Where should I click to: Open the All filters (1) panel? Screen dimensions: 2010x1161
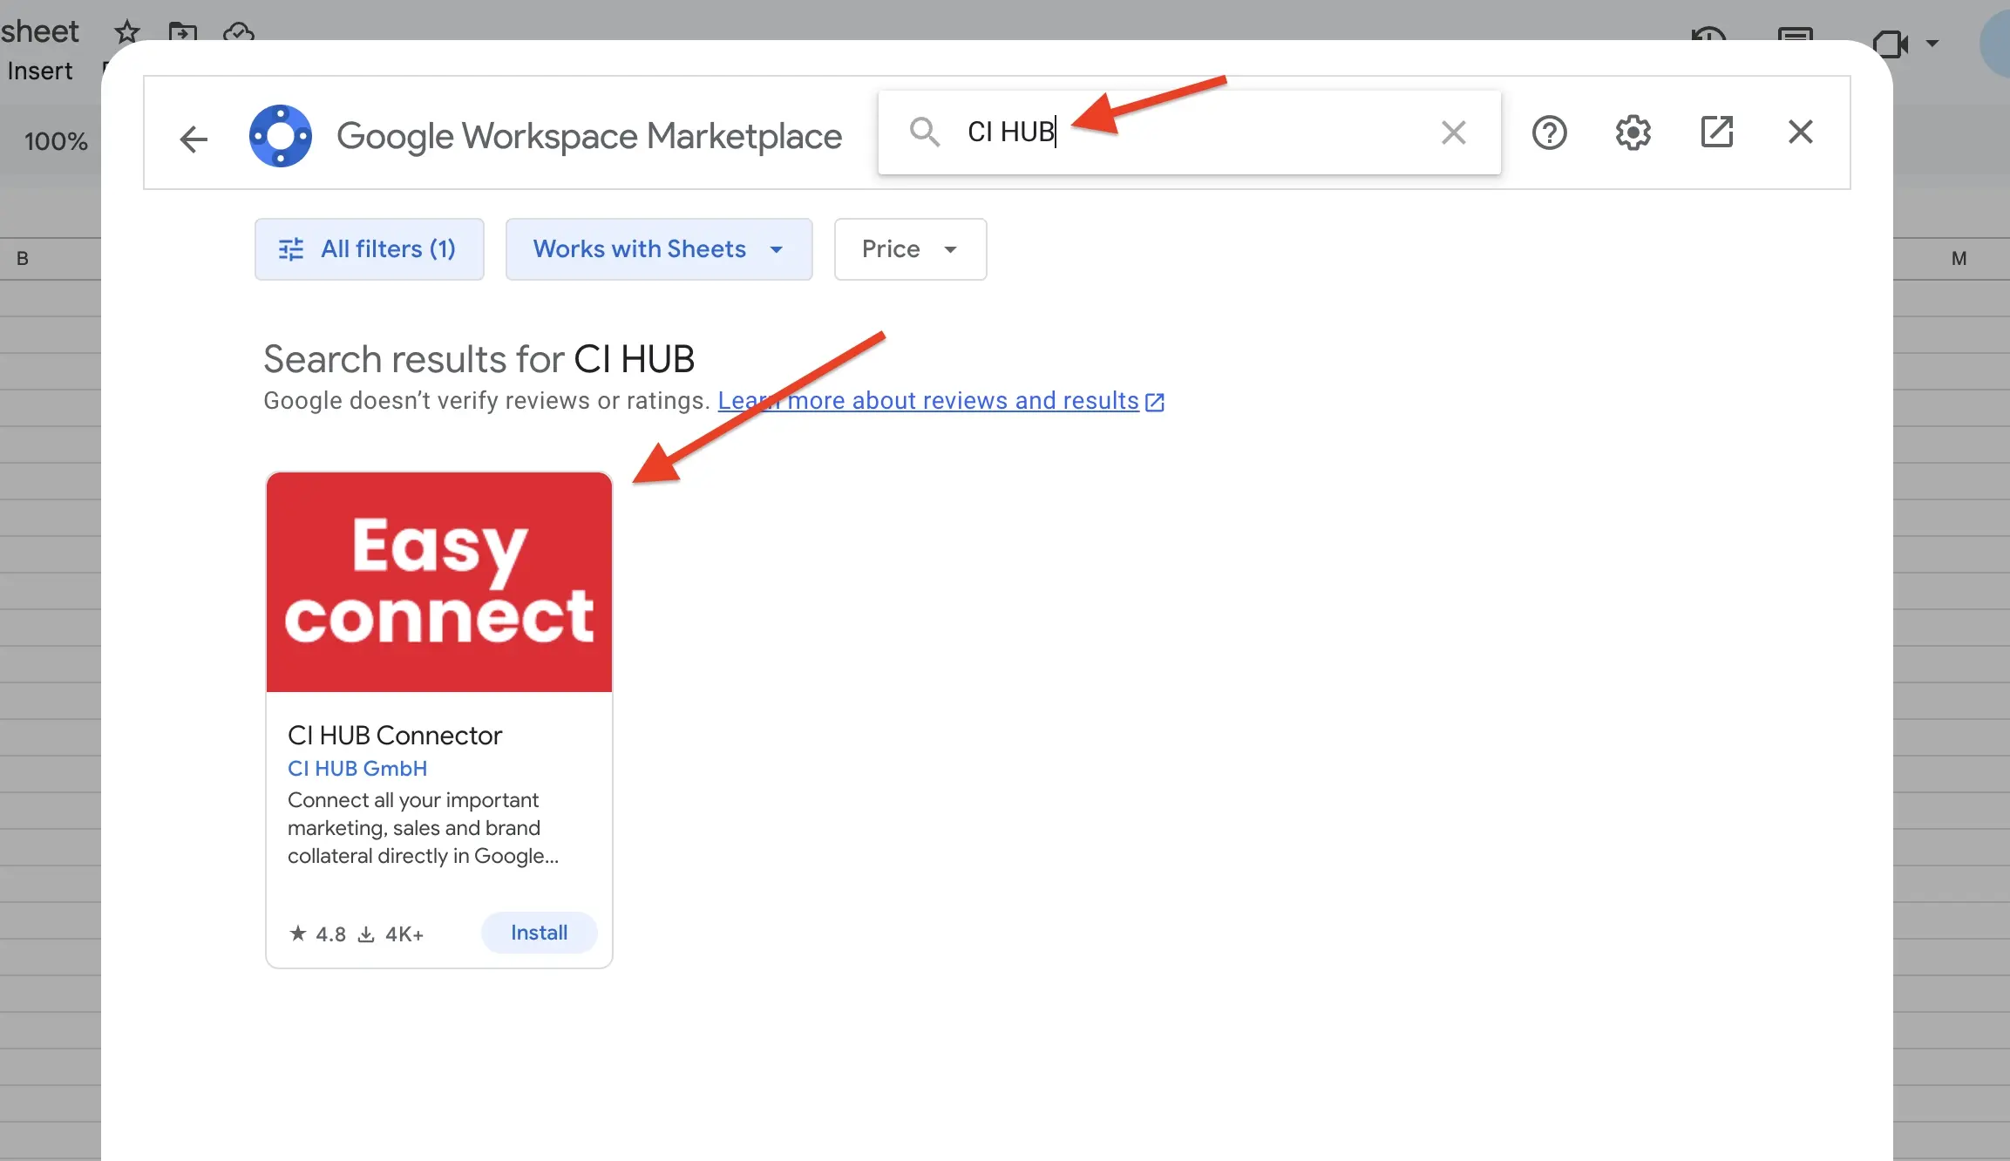coord(370,249)
